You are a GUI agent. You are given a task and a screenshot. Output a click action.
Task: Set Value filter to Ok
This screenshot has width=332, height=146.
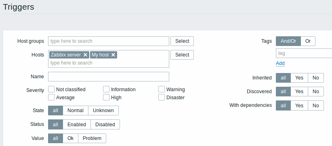point(71,138)
